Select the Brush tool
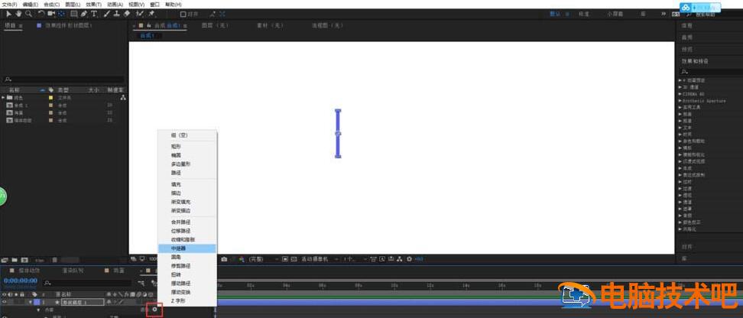Viewport: 743px width, 318px height. click(x=107, y=14)
